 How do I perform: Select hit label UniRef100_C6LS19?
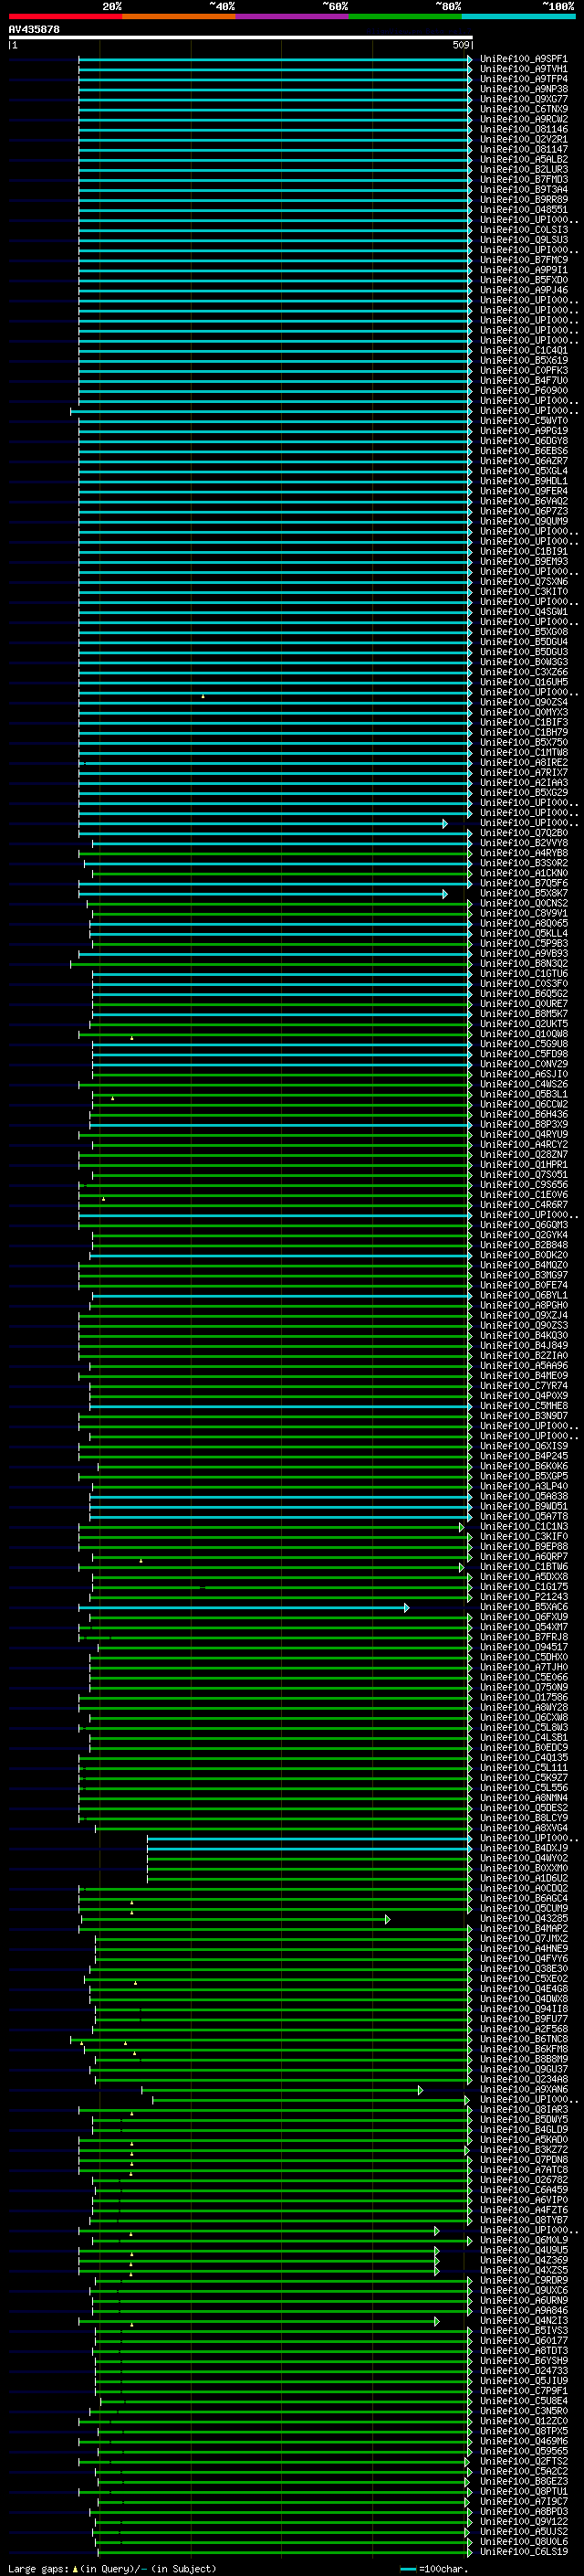pos(523,2551)
